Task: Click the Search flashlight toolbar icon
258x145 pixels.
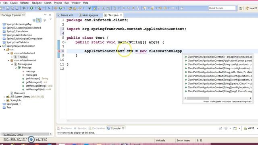Action: coord(80,8)
